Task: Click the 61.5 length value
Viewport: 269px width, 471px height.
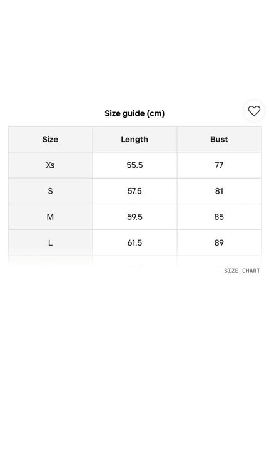Action: (x=134, y=242)
